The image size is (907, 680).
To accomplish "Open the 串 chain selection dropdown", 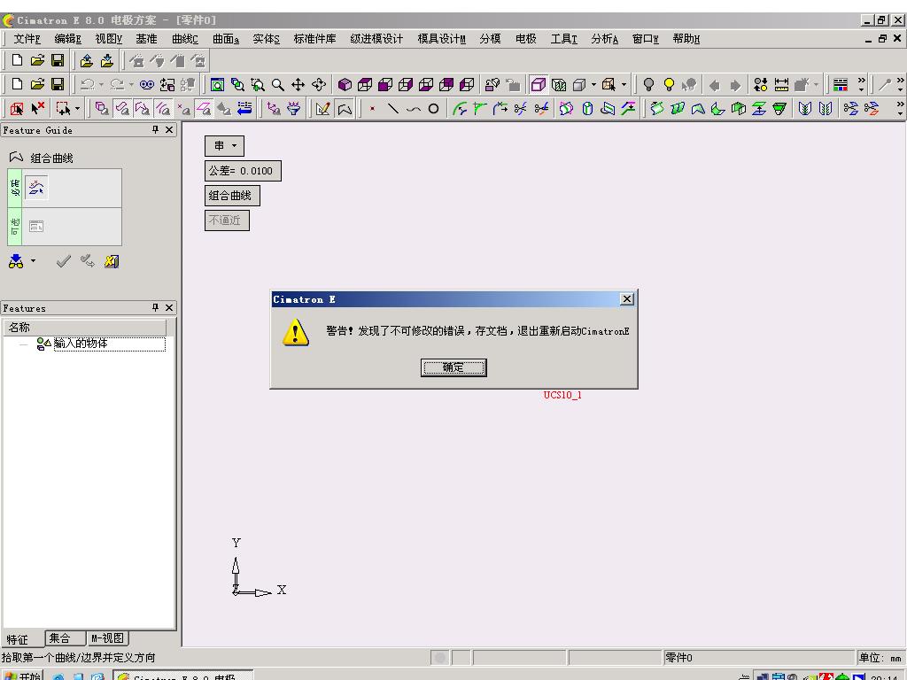I will 224,146.
